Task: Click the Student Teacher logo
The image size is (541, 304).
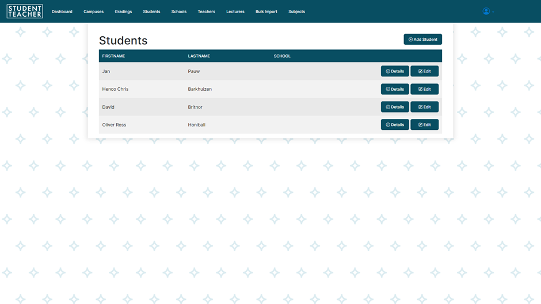Action: point(25,11)
